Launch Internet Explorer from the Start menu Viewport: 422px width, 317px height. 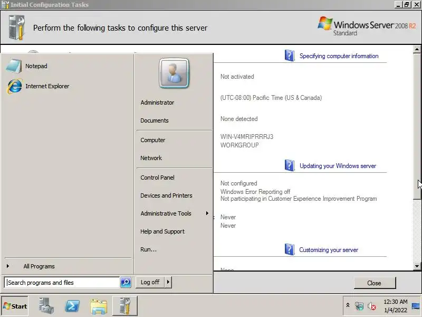38,86
